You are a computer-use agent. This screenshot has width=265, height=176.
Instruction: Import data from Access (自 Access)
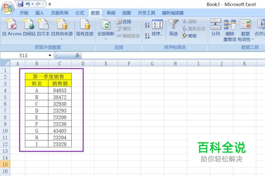[12, 28]
